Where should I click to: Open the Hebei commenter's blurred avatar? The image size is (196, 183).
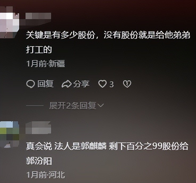[x=9, y=134]
